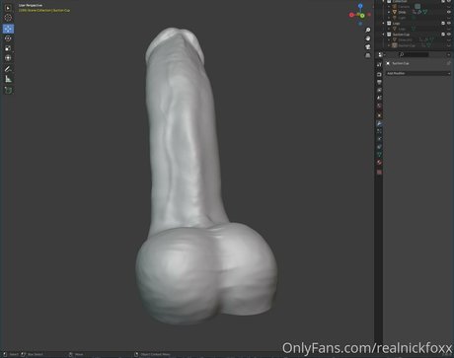This screenshot has height=358, width=454.
Task: Select the Select Box tool
Action: (8, 7)
